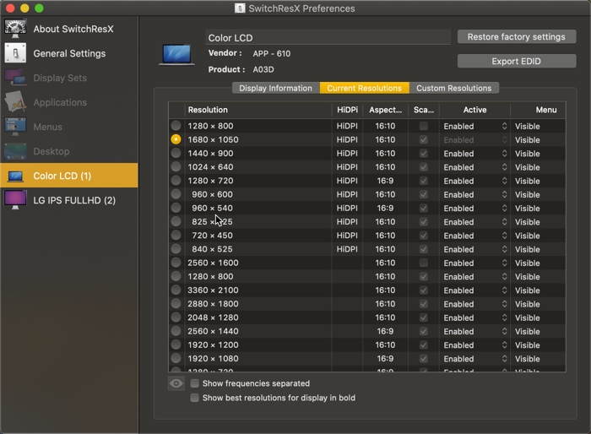The image size is (591, 434).
Task: Select the 3360 × 2100 resolution radio button
Action: click(x=176, y=290)
